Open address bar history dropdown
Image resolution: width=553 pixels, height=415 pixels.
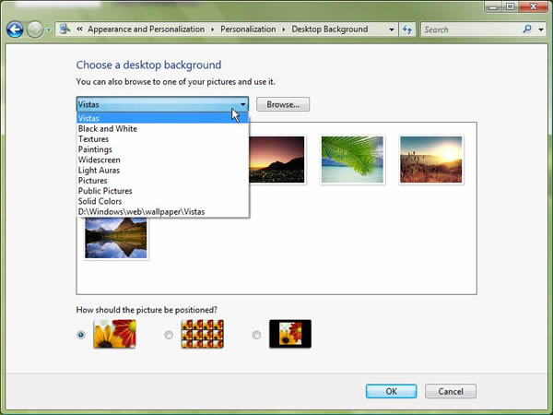[391, 30]
